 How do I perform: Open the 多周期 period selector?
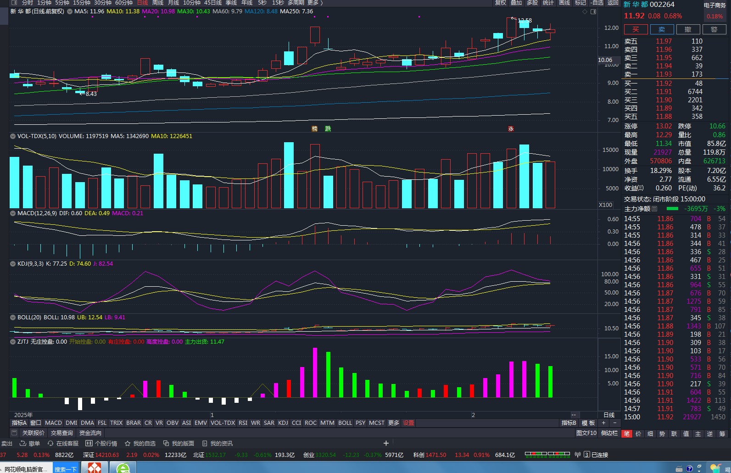tap(296, 3)
